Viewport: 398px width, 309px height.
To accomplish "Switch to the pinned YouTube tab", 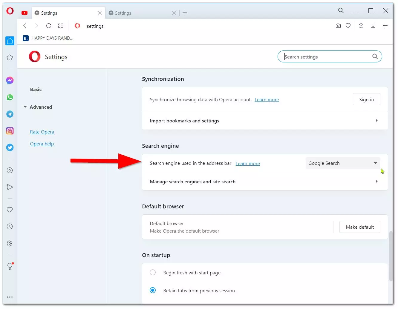I will click(x=25, y=13).
